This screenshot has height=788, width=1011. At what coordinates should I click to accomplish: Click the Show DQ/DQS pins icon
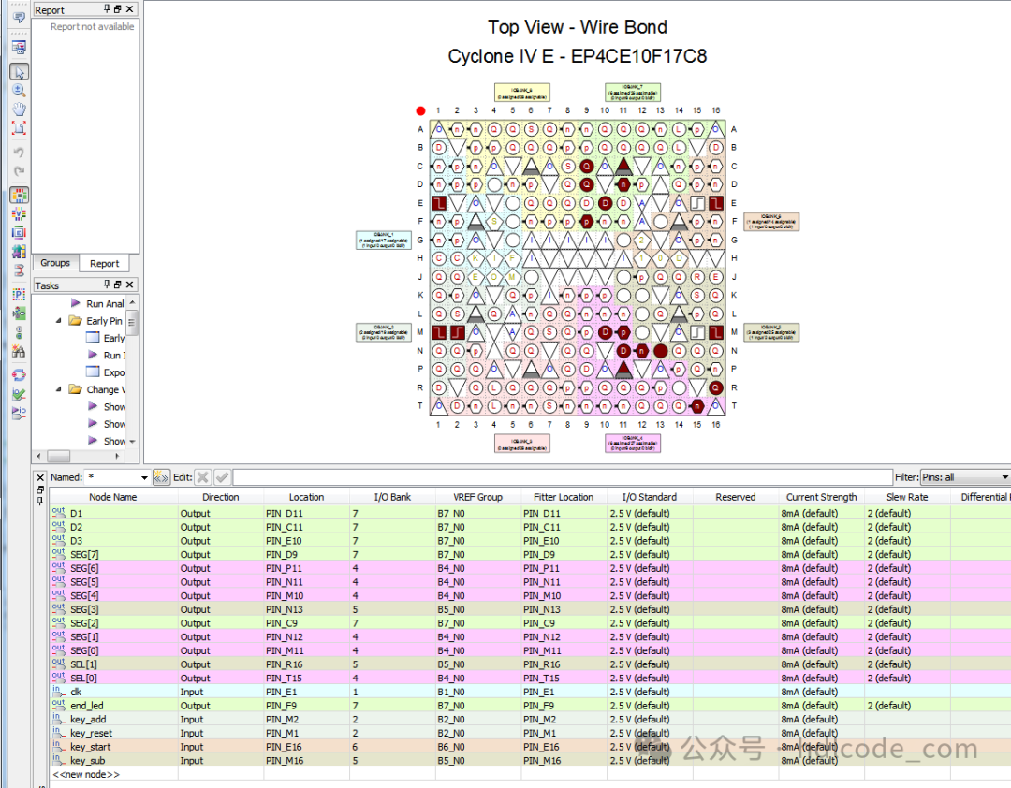click(x=20, y=252)
